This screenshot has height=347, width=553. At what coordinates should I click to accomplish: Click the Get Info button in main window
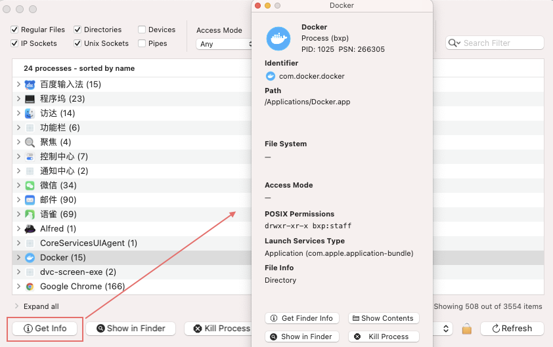point(45,329)
